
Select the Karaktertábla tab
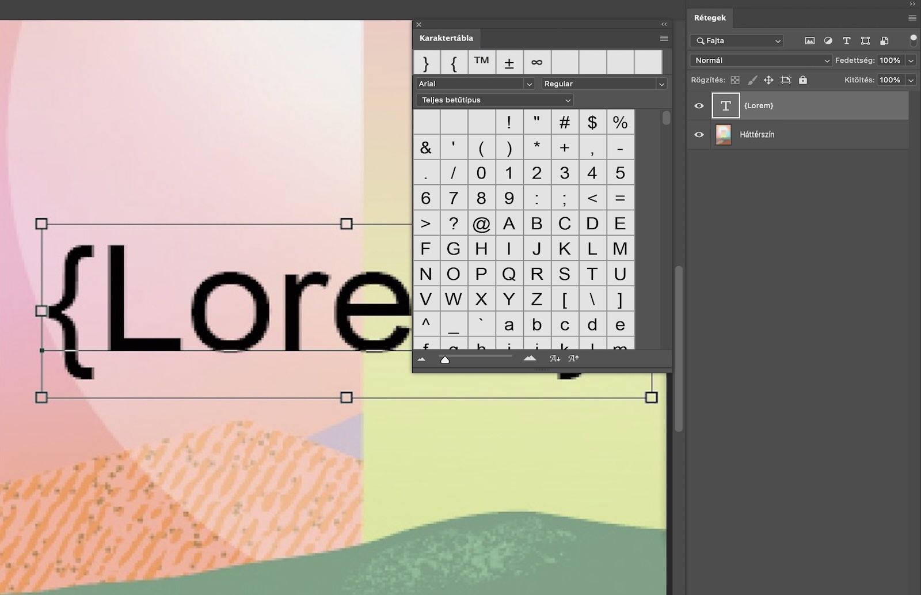(446, 38)
